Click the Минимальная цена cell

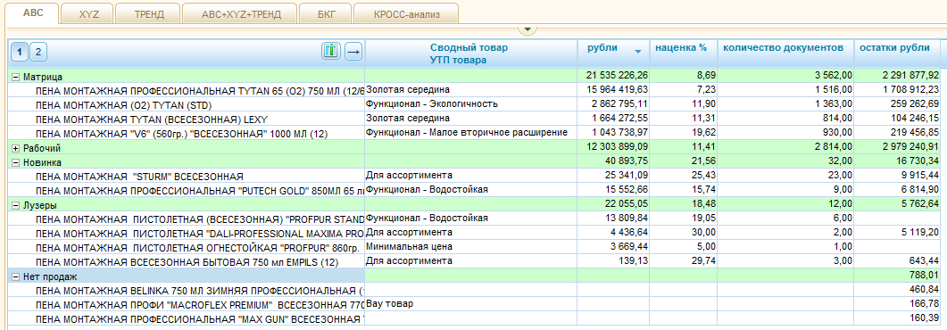click(471, 247)
